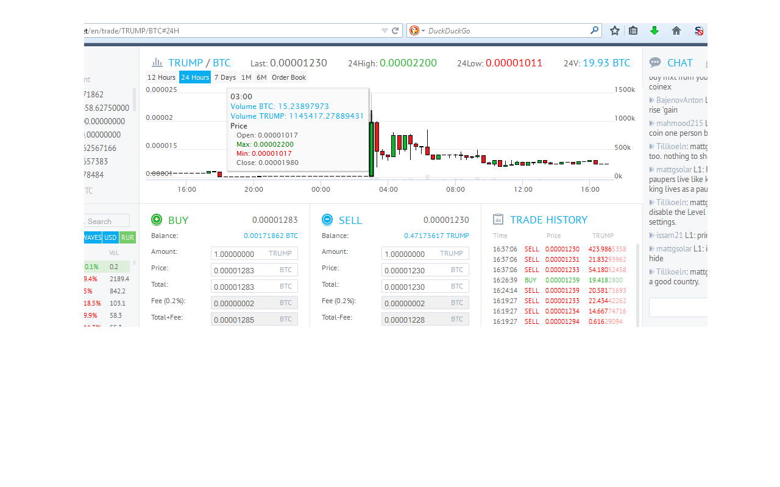Click the Buy Price input field
Screen dimensions: 780x487
click(254, 270)
